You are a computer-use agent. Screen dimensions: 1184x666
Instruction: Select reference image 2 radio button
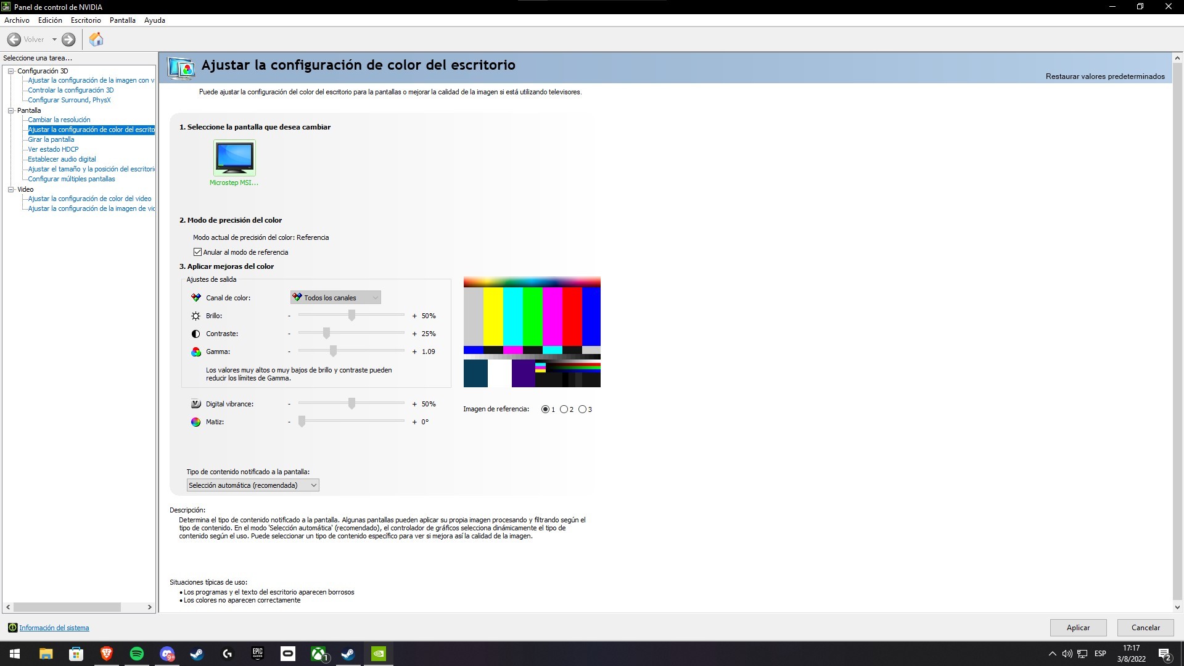click(x=564, y=409)
